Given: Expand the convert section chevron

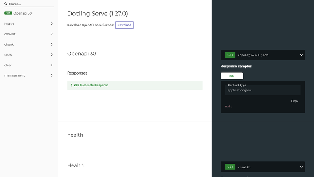Looking at the screenshot, I should [52, 34].
